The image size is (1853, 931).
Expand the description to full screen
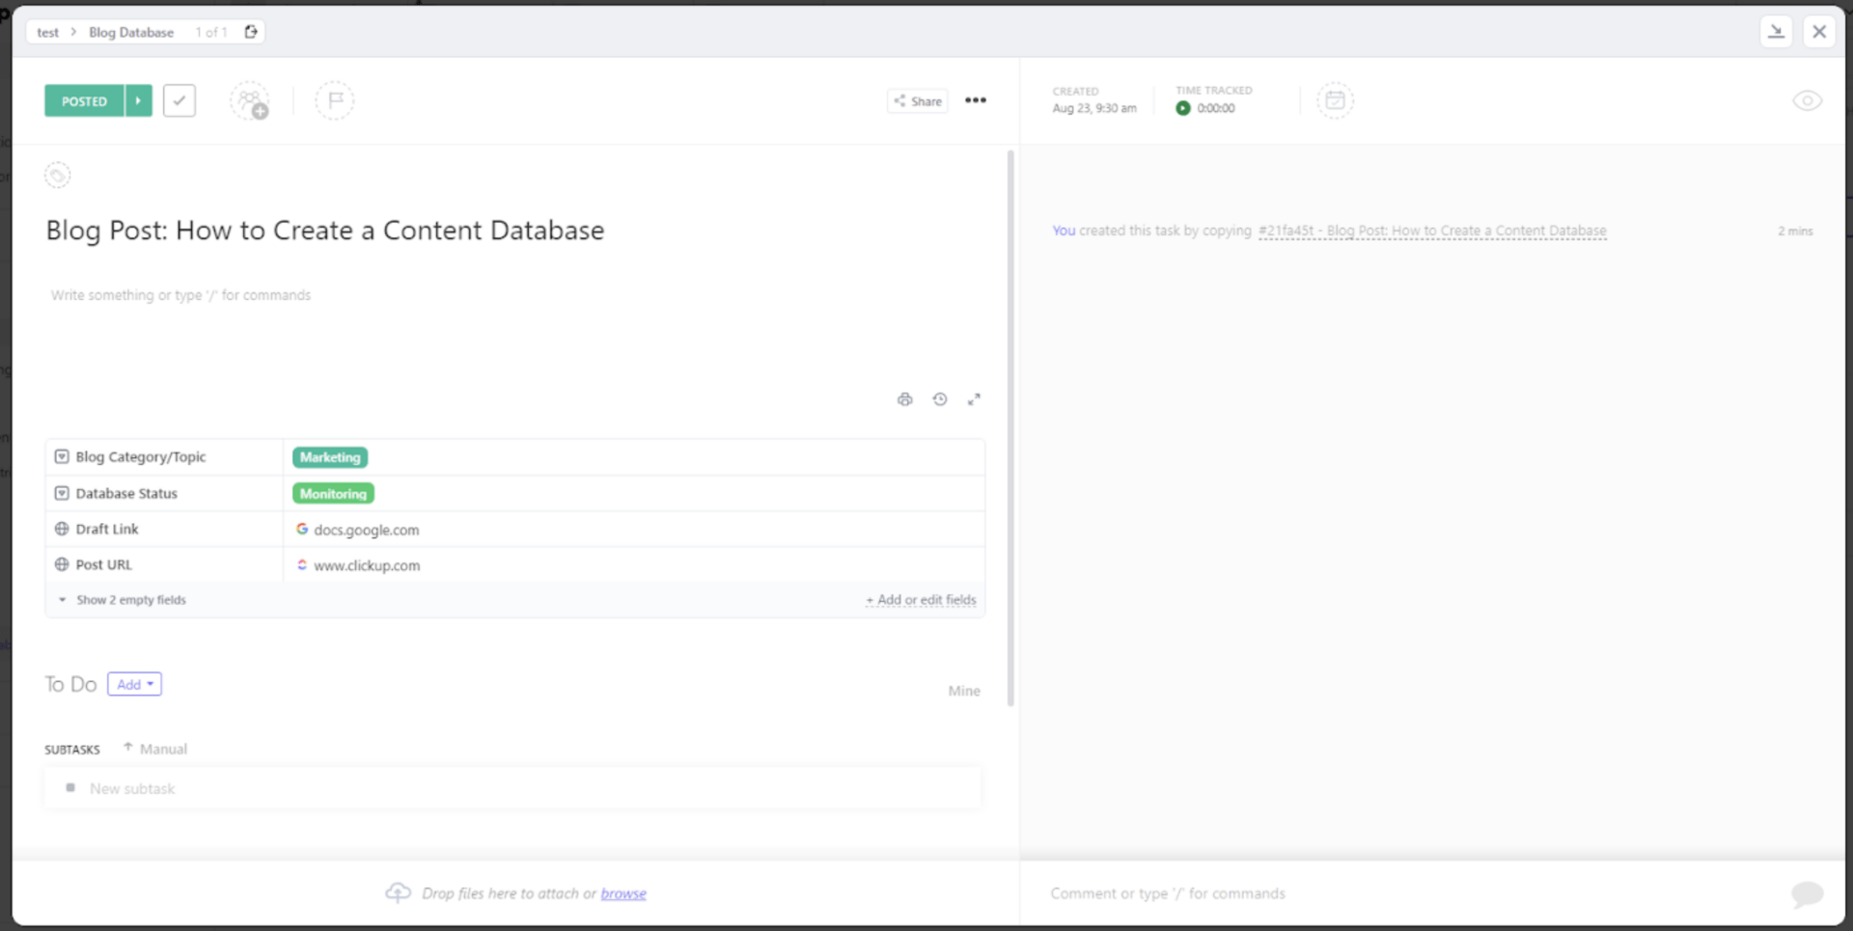975,399
